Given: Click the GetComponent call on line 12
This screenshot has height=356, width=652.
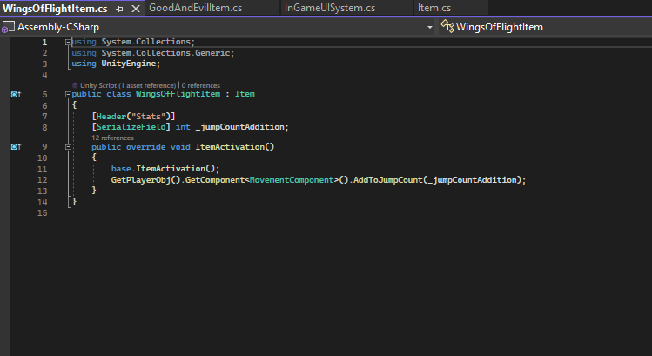Looking at the screenshot, I should 215,179.
